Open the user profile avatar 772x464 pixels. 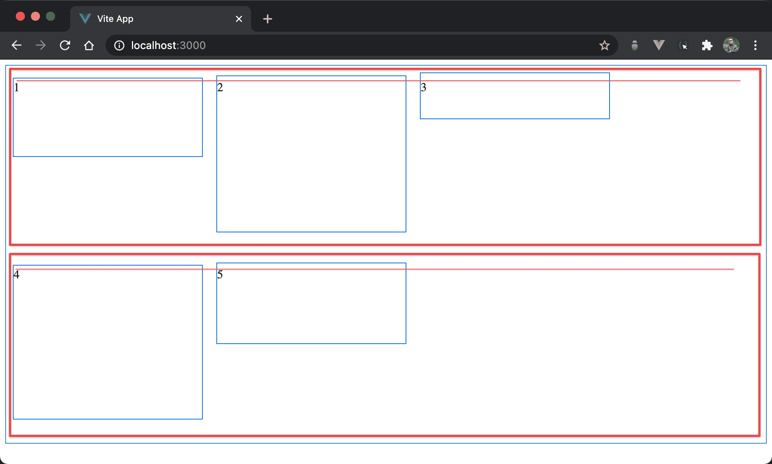point(731,46)
